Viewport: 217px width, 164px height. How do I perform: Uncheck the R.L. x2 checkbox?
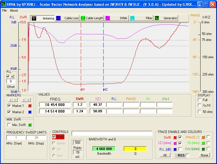[8, 76]
